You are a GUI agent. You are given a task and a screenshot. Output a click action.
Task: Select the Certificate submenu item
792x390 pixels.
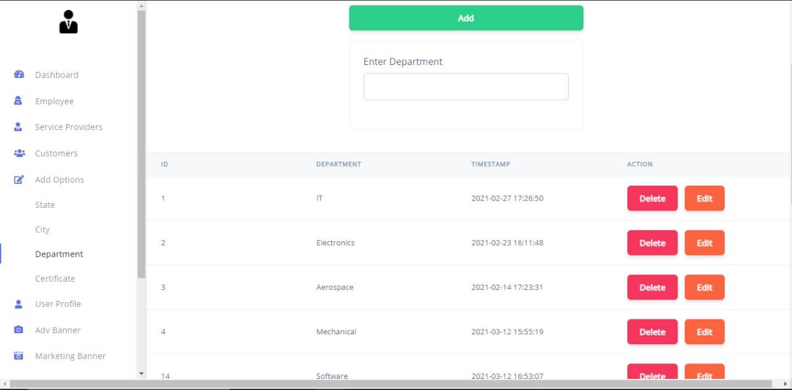(x=55, y=279)
